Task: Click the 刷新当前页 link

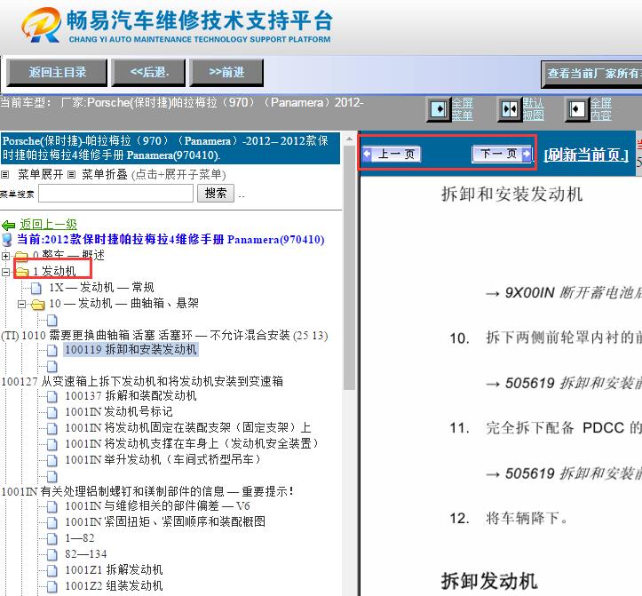Action: 586,155
